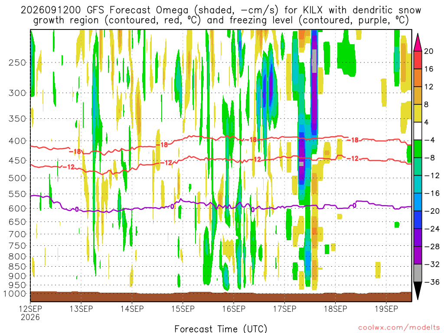The width and height of the screenshot is (444, 333).
Task: Click the orange 12 to 16 legend swatch
Action: point(418,78)
